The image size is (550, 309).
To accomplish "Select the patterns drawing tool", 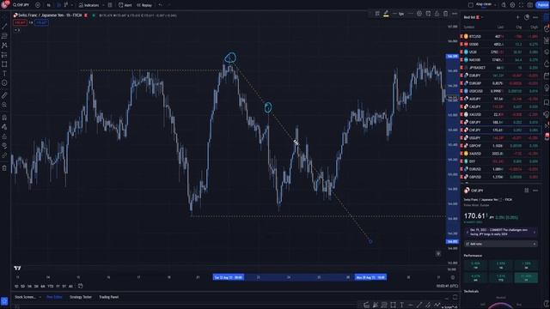I will point(4,45).
